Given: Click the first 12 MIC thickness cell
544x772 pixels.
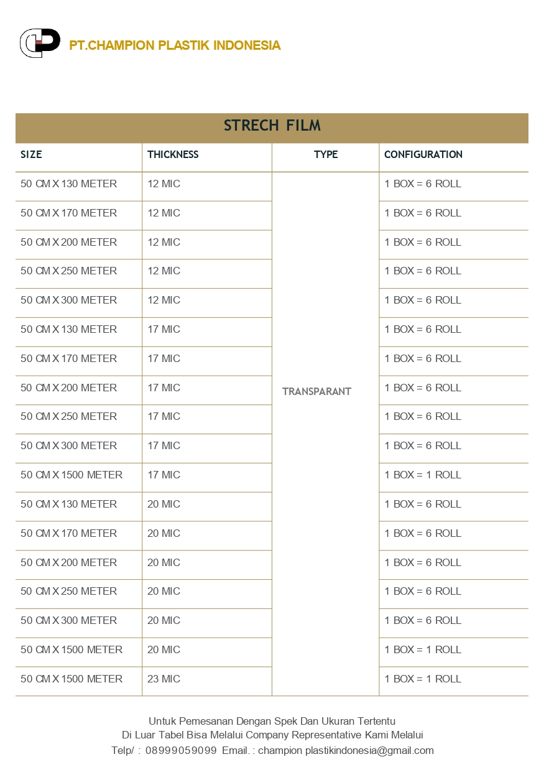Looking at the screenshot, I should (164, 184).
